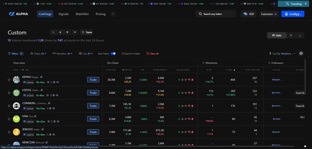This screenshot has width=312, height=149.
Task: Add KIPPAH to watchlist with star
Action: click(9, 80)
